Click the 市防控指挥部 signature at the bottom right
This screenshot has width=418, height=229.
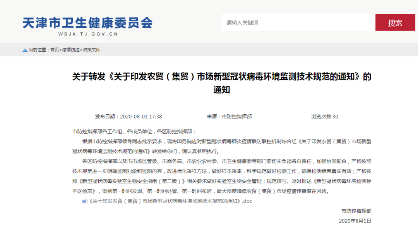356,211
